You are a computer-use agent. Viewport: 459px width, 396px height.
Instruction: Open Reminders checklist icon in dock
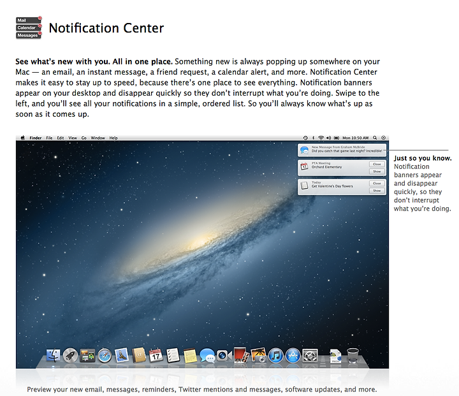click(x=173, y=356)
